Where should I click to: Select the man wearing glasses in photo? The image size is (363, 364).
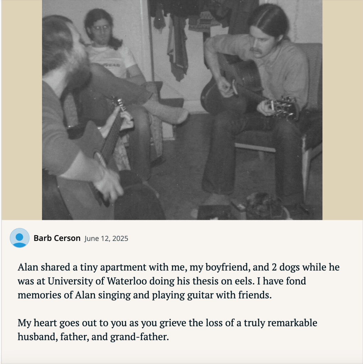coord(101,30)
